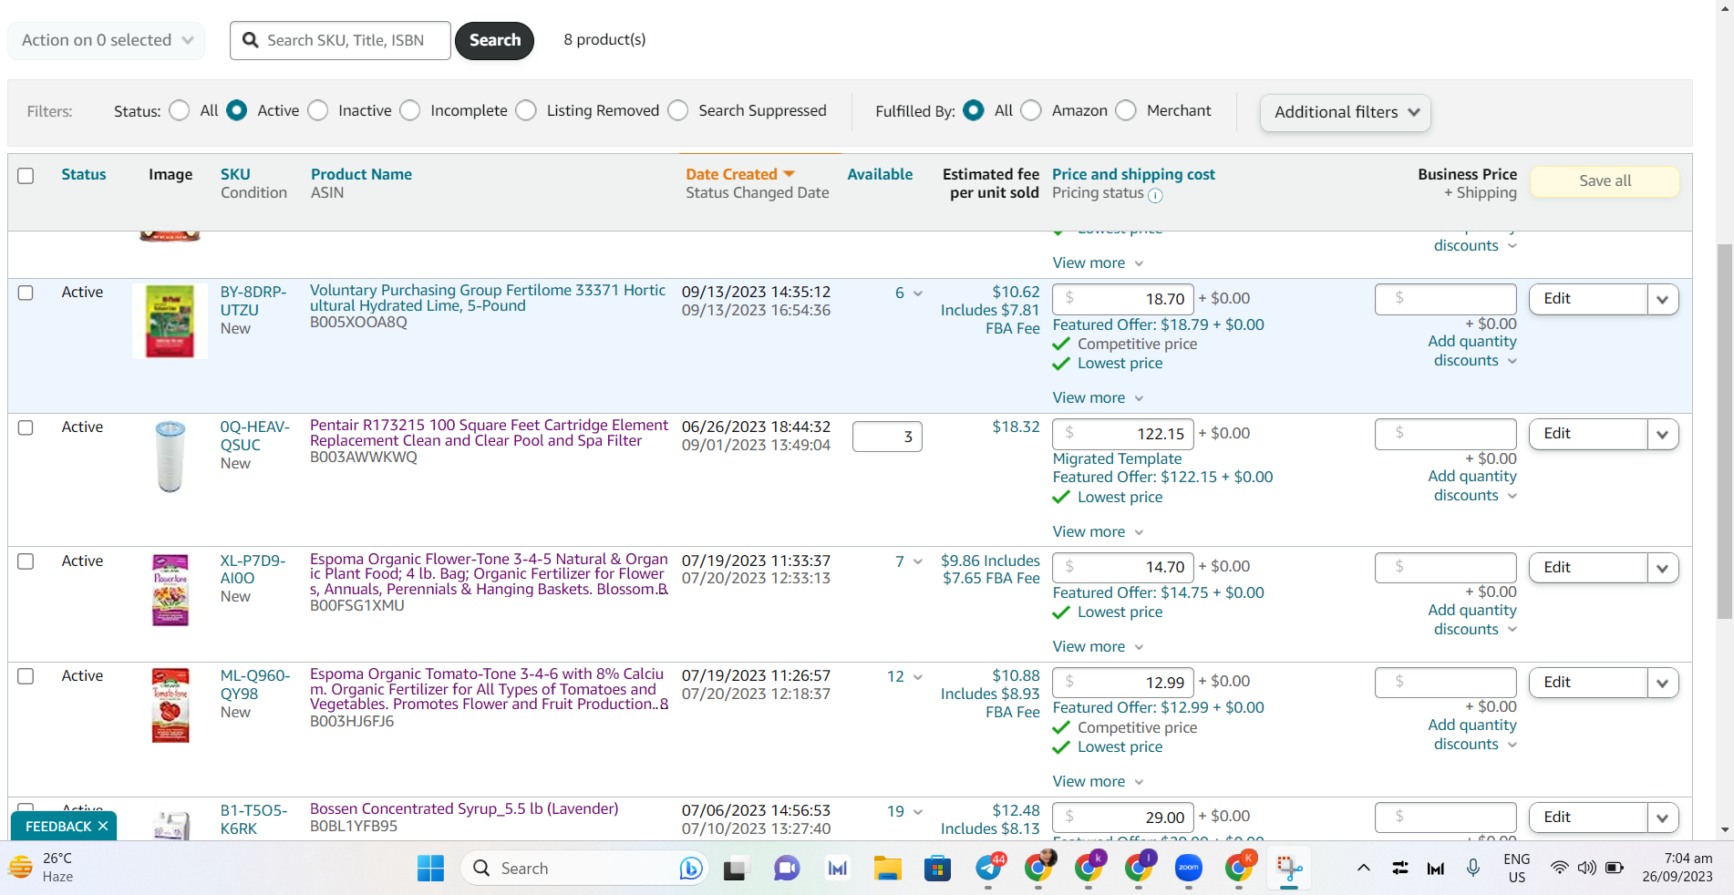Select the Incomplete status filter
The height and width of the screenshot is (895, 1734).
pyautogui.click(x=410, y=110)
